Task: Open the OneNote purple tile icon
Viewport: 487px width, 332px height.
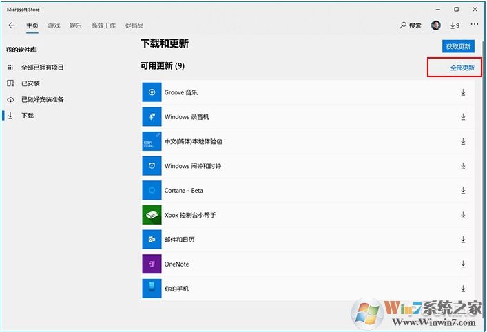Action: 152,264
